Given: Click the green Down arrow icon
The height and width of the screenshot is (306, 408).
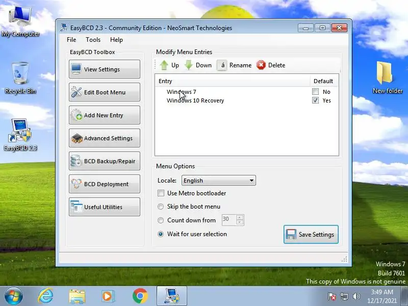Looking at the screenshot, I should coord(189,65).
